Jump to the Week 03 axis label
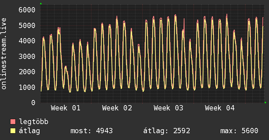Viewport: 269px width, 140px height. (x=168, y=108)
